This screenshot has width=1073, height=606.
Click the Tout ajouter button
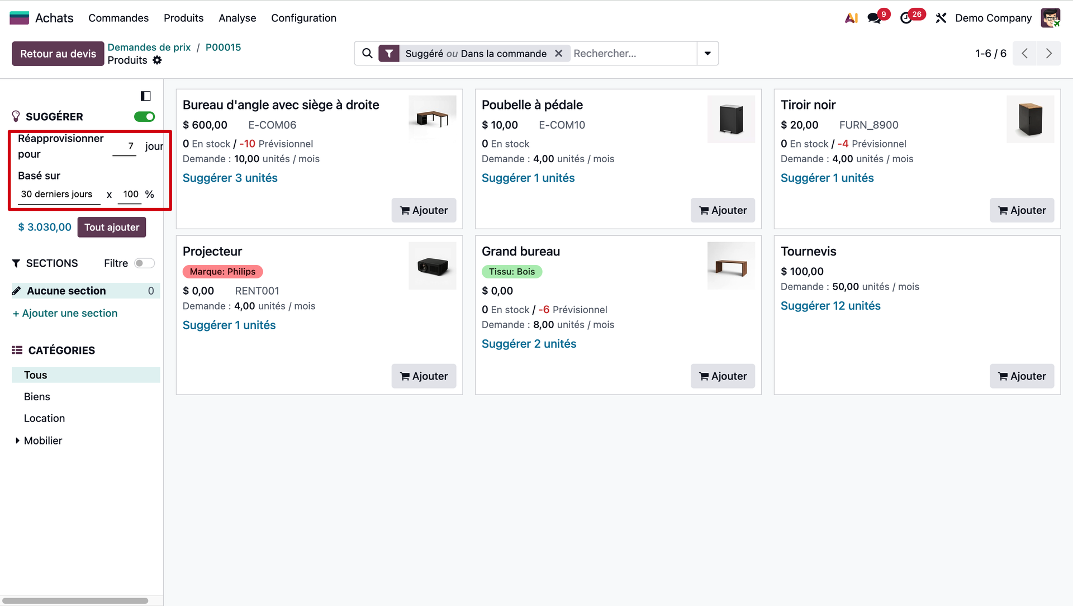[x=112, y=228]
